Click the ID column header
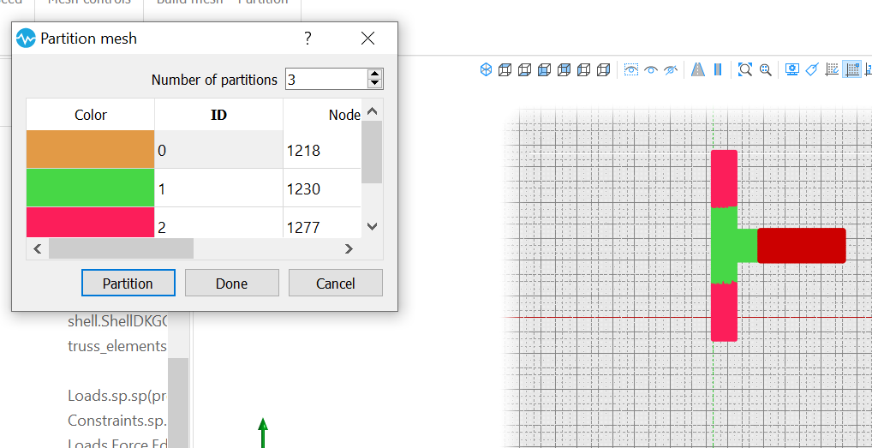This screenshot has width=872, height=448. coord(218,115)
